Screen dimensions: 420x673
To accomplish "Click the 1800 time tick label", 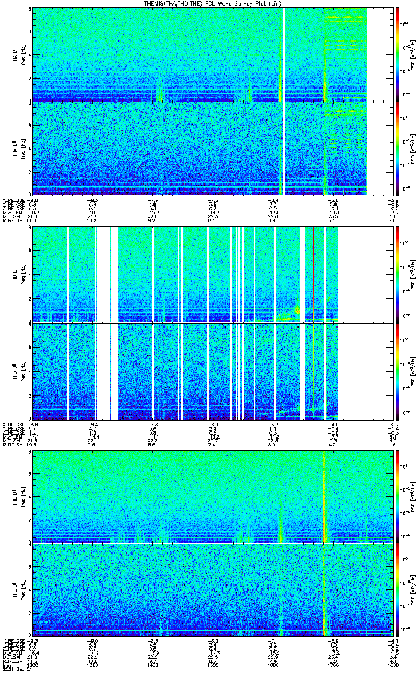I will [x=392, y=665].
